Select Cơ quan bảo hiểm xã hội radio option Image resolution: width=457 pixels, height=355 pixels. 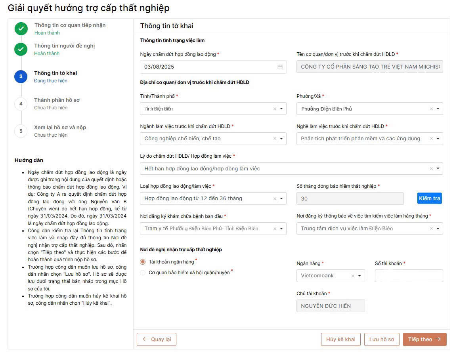coord(143,273)
